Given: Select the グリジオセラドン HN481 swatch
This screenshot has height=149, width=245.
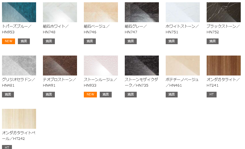Looking at the screenshot, I should coord(19,66).
